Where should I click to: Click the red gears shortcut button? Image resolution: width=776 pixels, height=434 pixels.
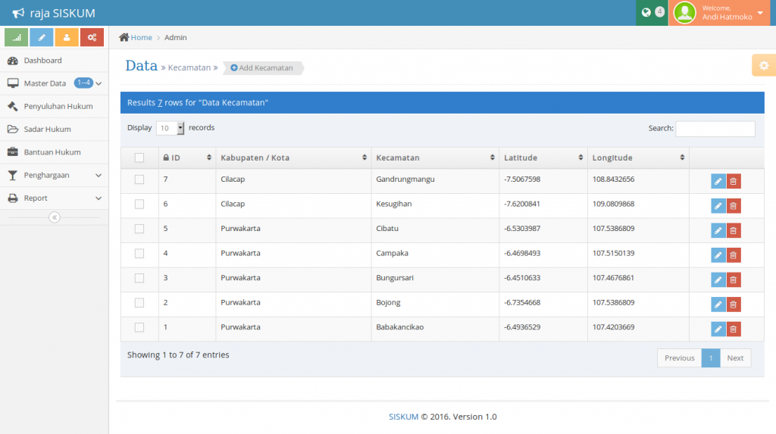(x=92, y=37)
